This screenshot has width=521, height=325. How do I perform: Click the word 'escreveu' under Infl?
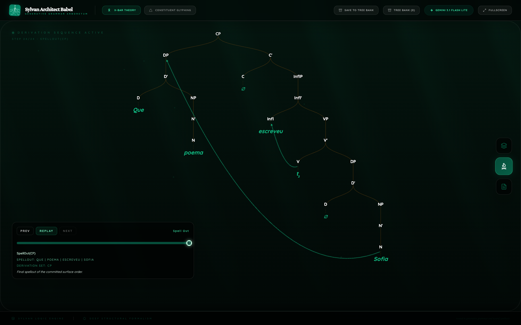click(x=271, y=131)
